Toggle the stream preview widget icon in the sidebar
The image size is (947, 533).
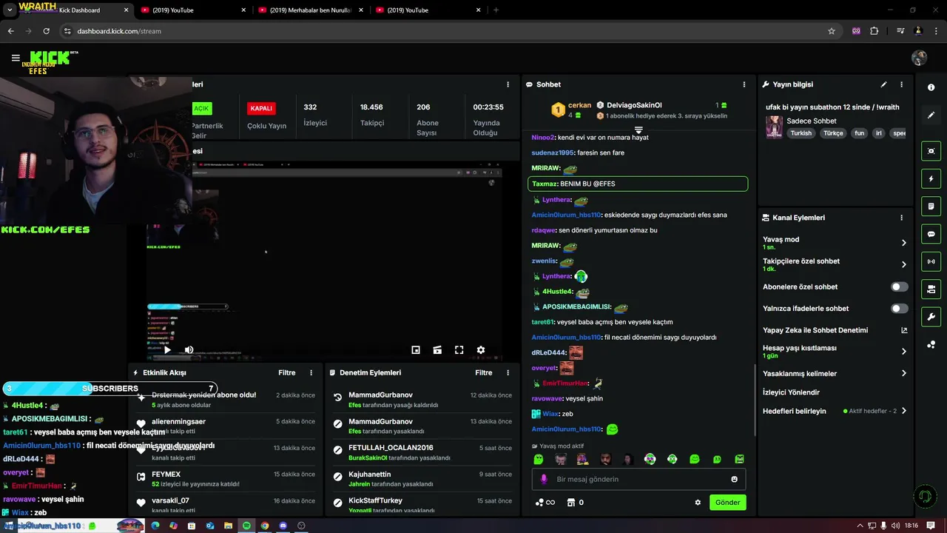click(931, 151)
